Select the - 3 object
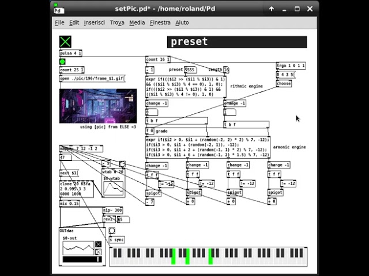The height and width of the screenshot is (276, 369). 106,163
